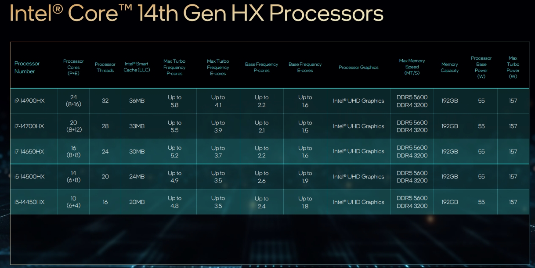Select the Up to 4.9 turbo value
Image resolution: width=535 pixels, height=268 pixels.
[174, 177]
